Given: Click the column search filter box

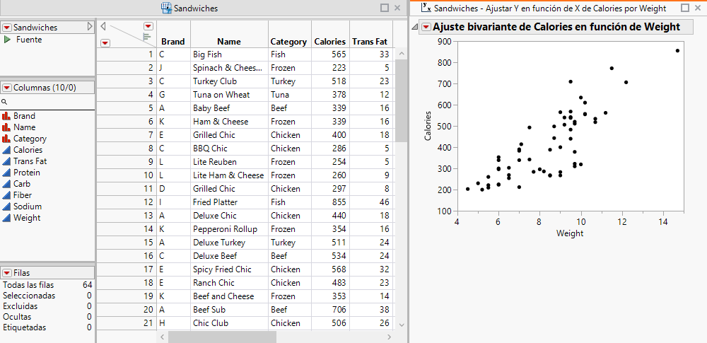Looking at the screenshot, I should 47,102.
